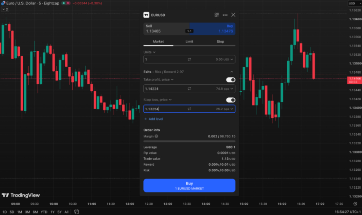Viewport: 362px width, 215px height.
Task: Click the TradingView logo in order panel
Action: click(x=146, y=15)
